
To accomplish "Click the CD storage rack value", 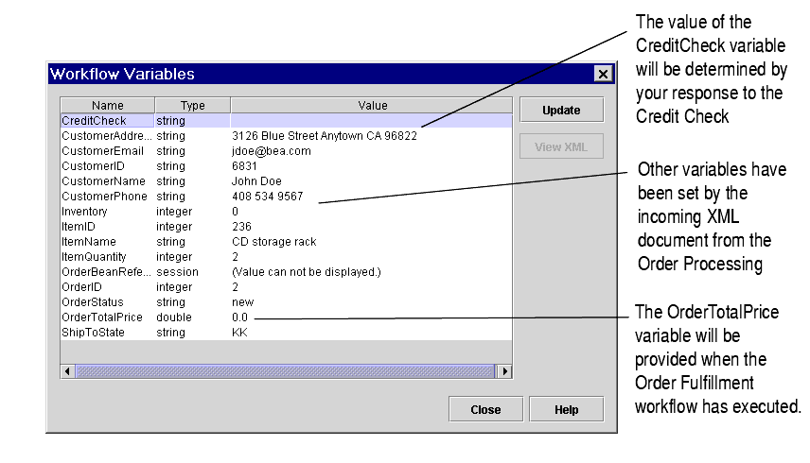I will click(274, 241).
